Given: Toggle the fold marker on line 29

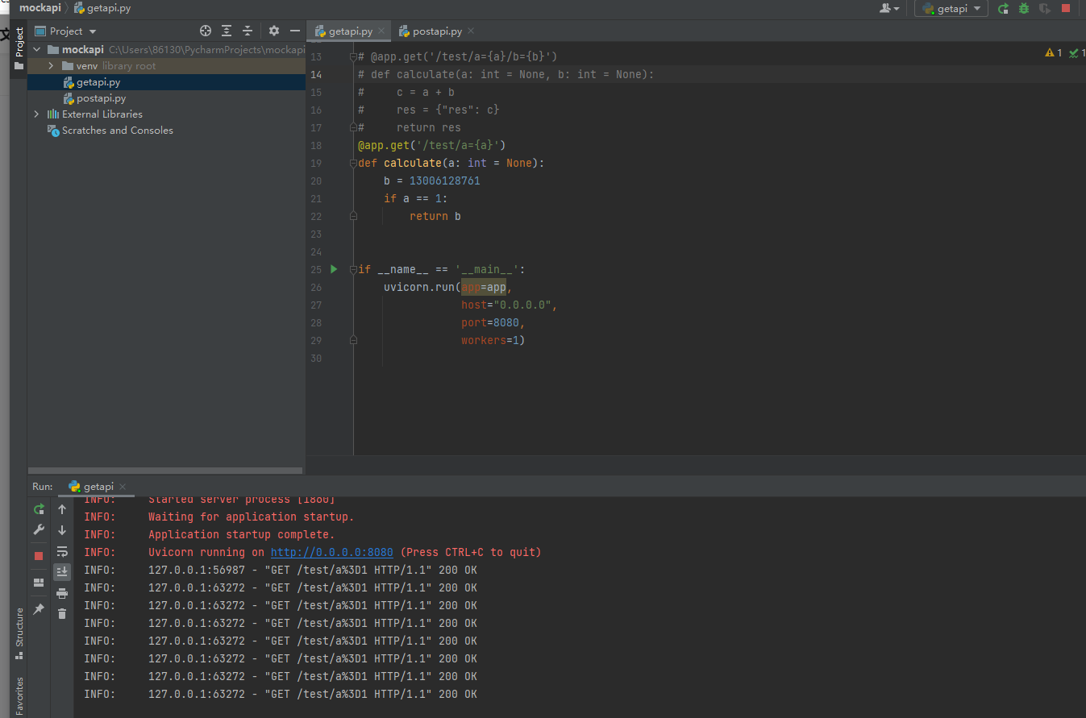Looking at the screenshot, I should (x=353, y=340).
